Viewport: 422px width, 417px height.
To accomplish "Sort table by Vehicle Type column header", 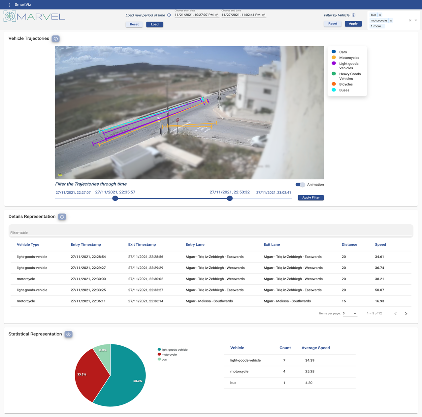I will pos(28,245).
